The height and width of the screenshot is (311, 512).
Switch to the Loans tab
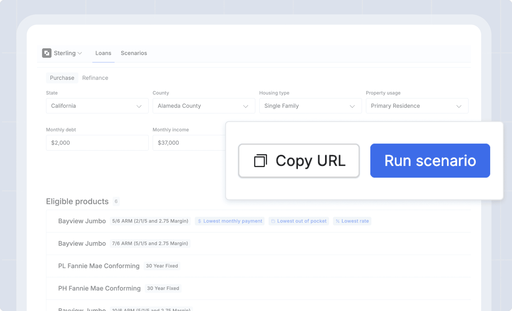(103, 53)
